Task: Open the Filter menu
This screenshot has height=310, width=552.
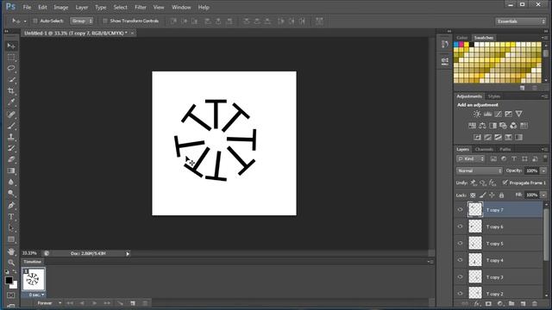Action: (x=141, y=8)
